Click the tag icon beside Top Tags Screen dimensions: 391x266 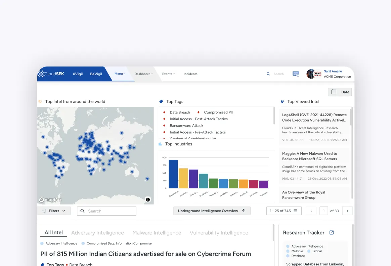[x=161, y=101]
